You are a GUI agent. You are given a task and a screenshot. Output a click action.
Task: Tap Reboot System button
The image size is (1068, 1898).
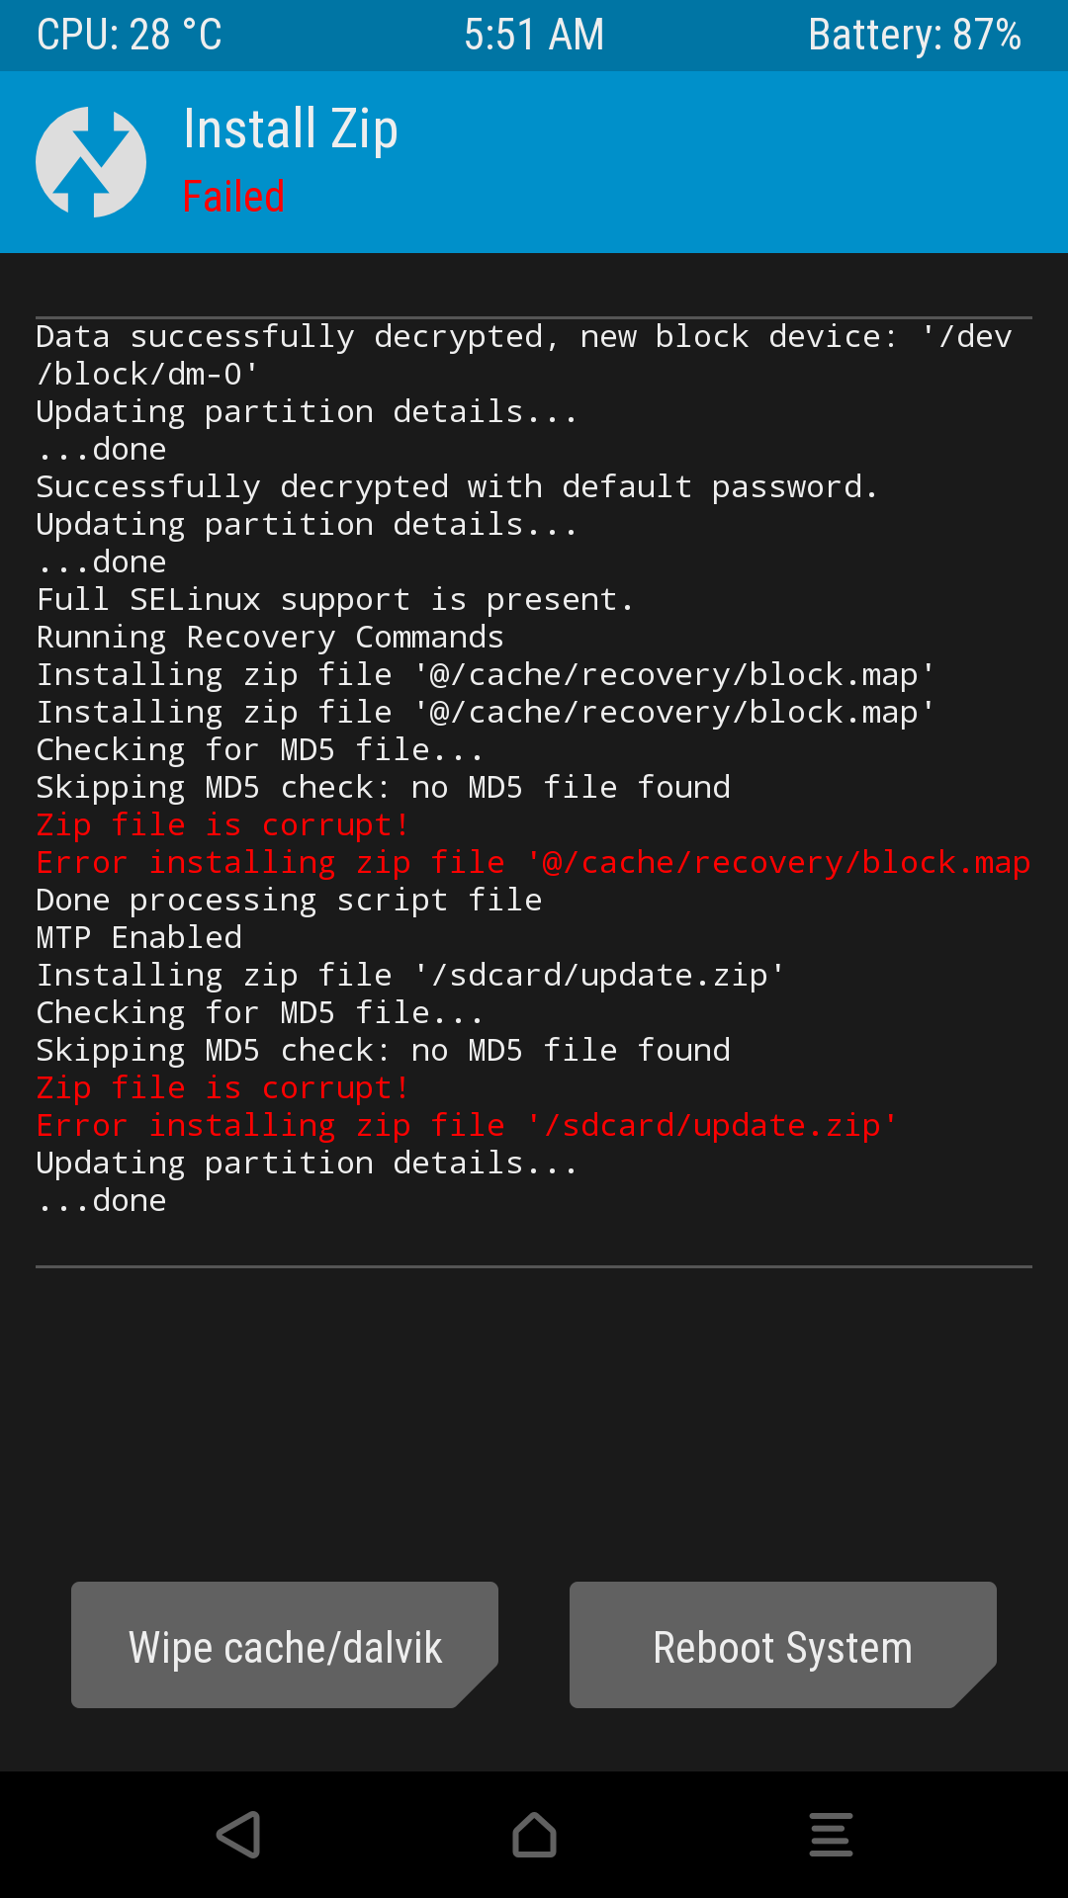(x=782, y=1646)
